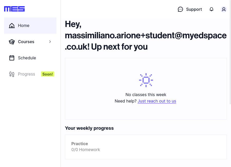
Task: Click the 'Your weekly progress' heading
Action: click(89, 128)
